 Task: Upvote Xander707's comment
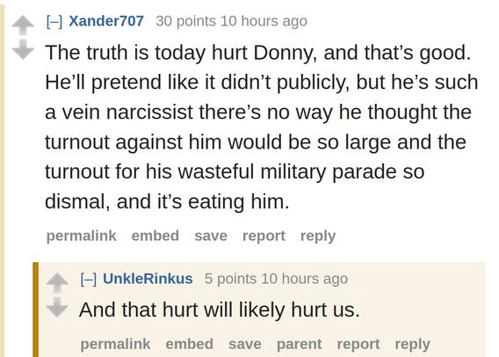[23, 25]
